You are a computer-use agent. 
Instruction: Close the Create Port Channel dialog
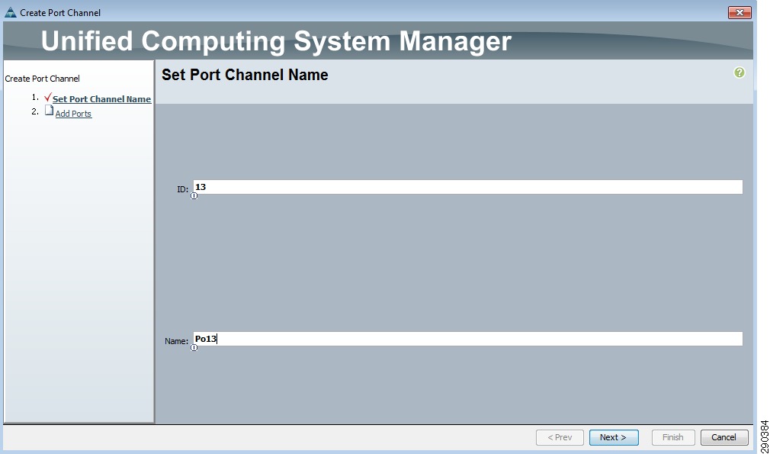pyautogui.click(x=740, y=12)
